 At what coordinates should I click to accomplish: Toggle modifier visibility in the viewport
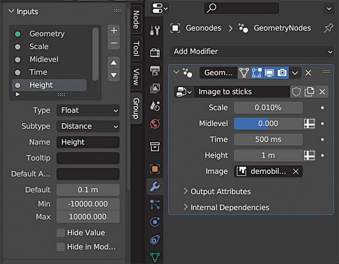(x=269, y=73)
